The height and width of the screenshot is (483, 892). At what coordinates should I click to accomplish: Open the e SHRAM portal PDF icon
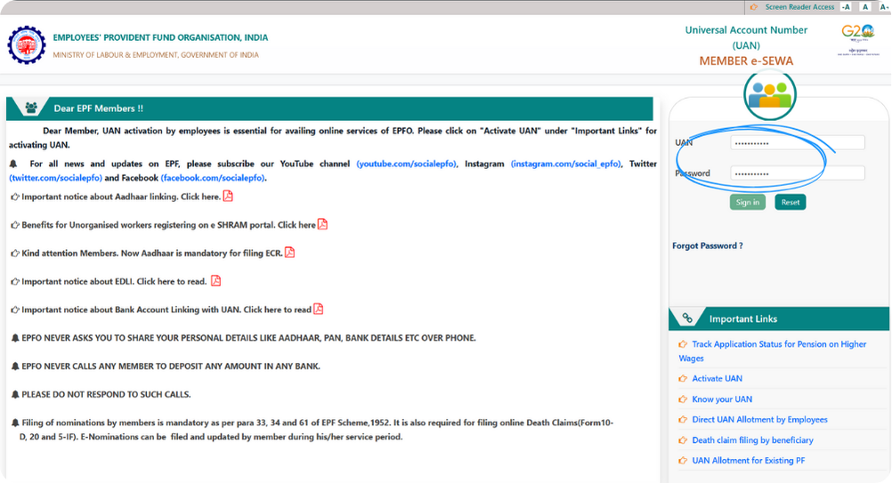(322, 224)
